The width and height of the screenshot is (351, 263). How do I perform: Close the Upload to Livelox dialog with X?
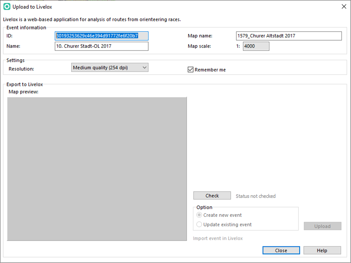click(x=344, y=7)
